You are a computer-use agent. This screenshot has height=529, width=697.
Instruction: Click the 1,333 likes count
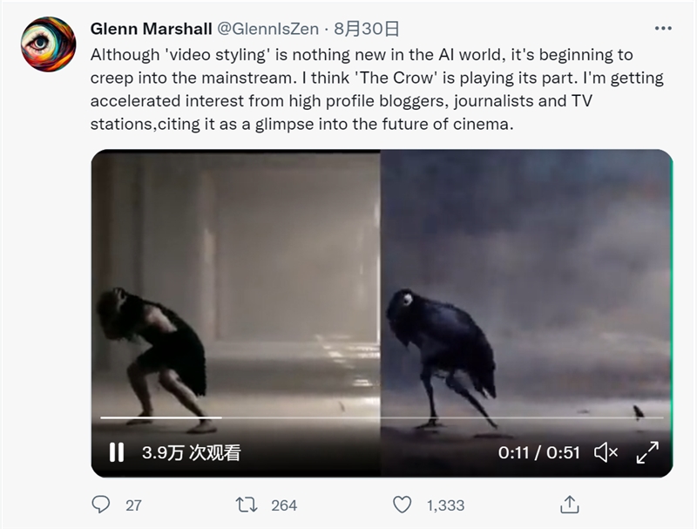[x=445, y=505]
